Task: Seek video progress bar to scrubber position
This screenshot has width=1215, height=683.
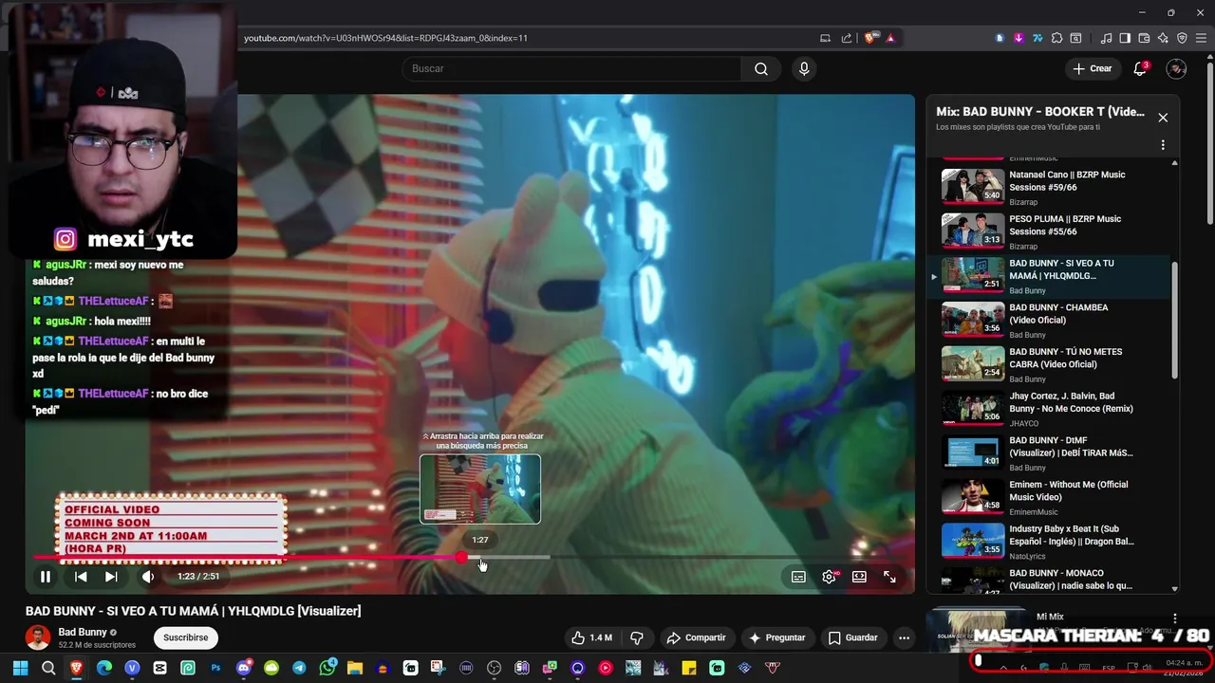Action: [x=461, y=557]
